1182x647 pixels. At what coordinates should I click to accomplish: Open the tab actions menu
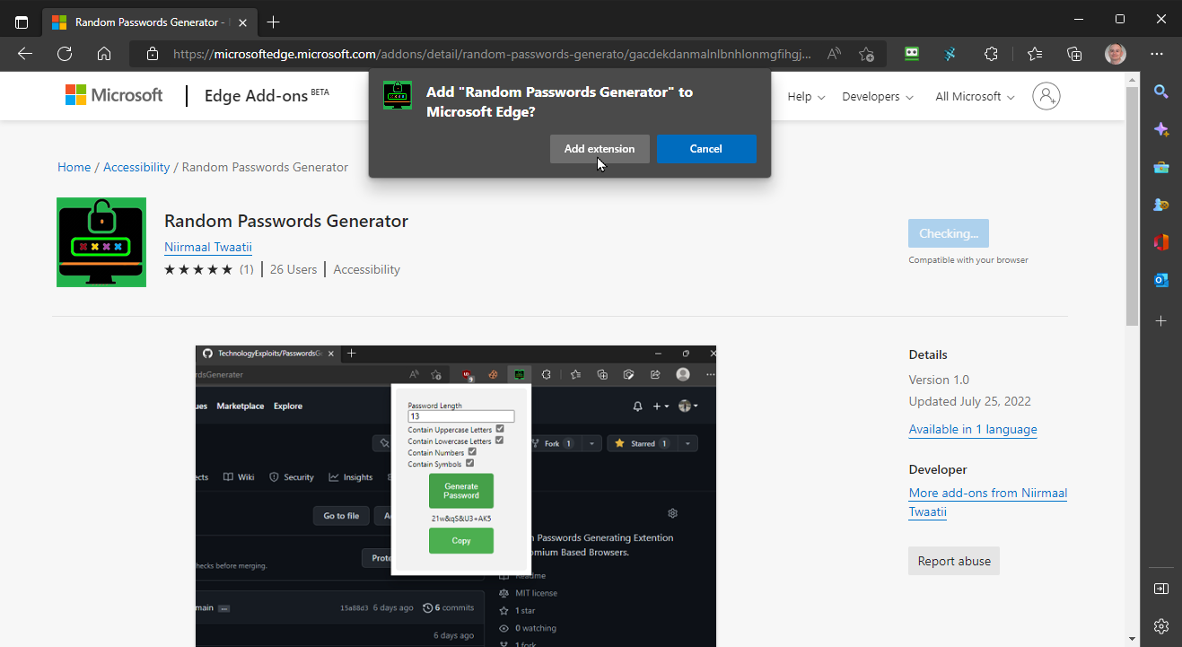point(22,22)
